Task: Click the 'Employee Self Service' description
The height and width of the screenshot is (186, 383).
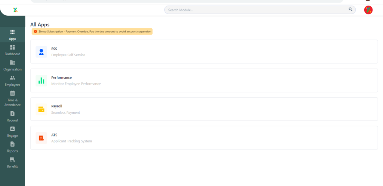Action: click(68, 55)
